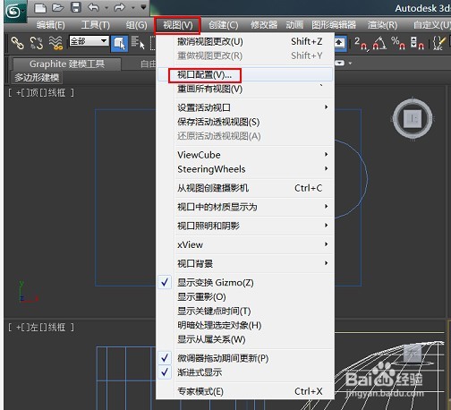Expand undo history dropdown arrow
451x410 pixels.
coord(106,8)
